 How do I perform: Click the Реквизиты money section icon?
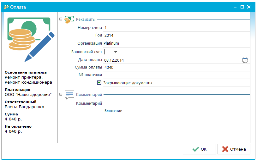[x=69, y=19]
